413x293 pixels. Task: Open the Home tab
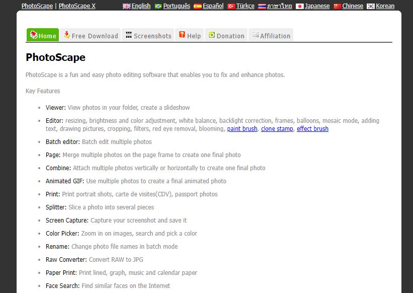coord(43,35)
